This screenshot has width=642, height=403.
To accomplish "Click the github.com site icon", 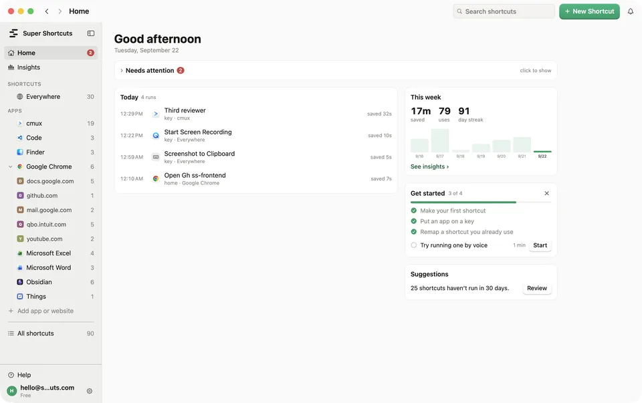I will point(20,196).
